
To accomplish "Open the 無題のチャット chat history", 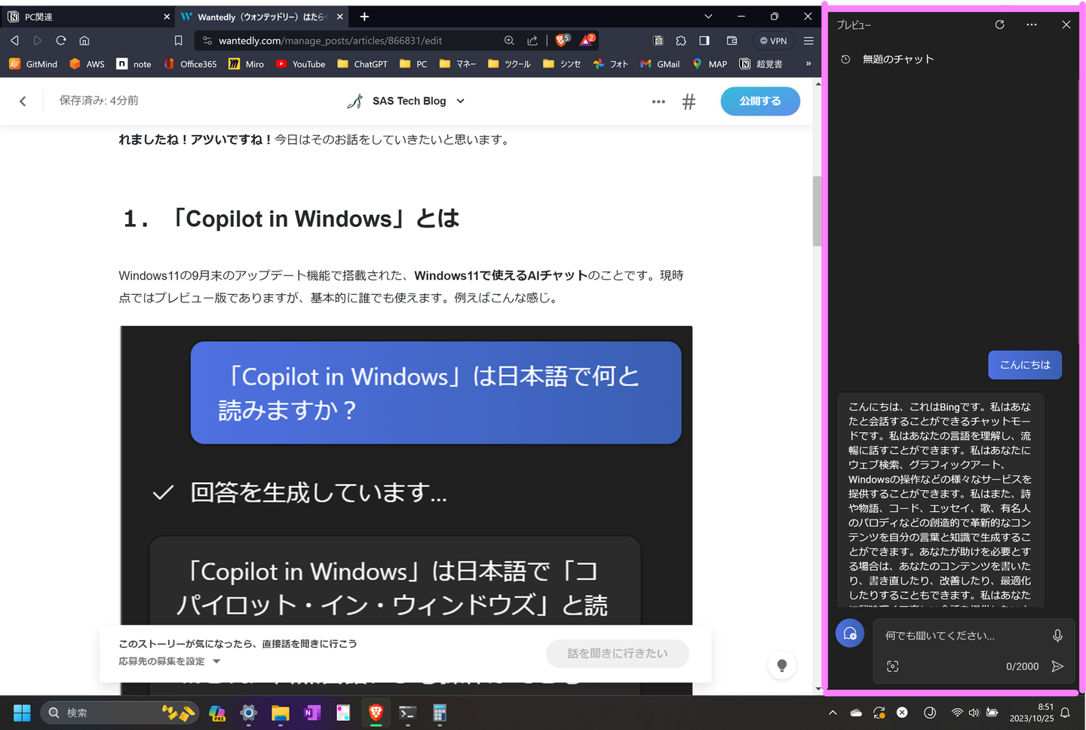I will click(888, 59).
